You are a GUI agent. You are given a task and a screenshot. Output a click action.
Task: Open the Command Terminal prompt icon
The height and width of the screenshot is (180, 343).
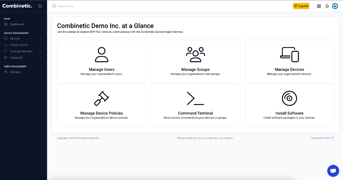tap(195, 98)
